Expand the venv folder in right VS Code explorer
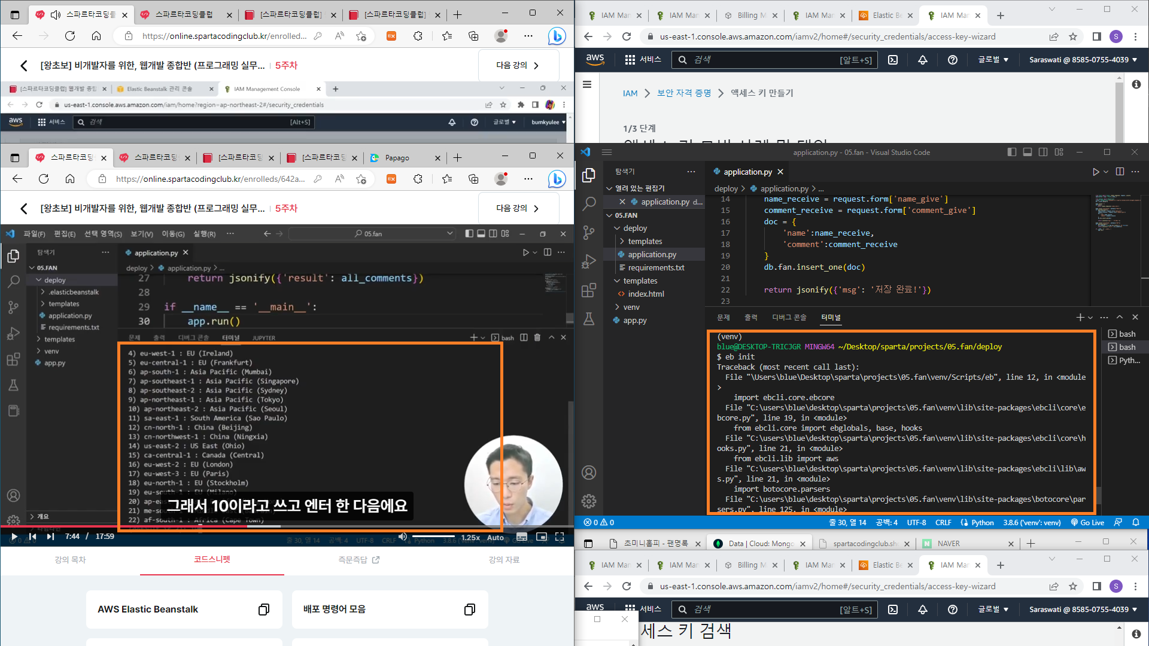 click(631, 307)
